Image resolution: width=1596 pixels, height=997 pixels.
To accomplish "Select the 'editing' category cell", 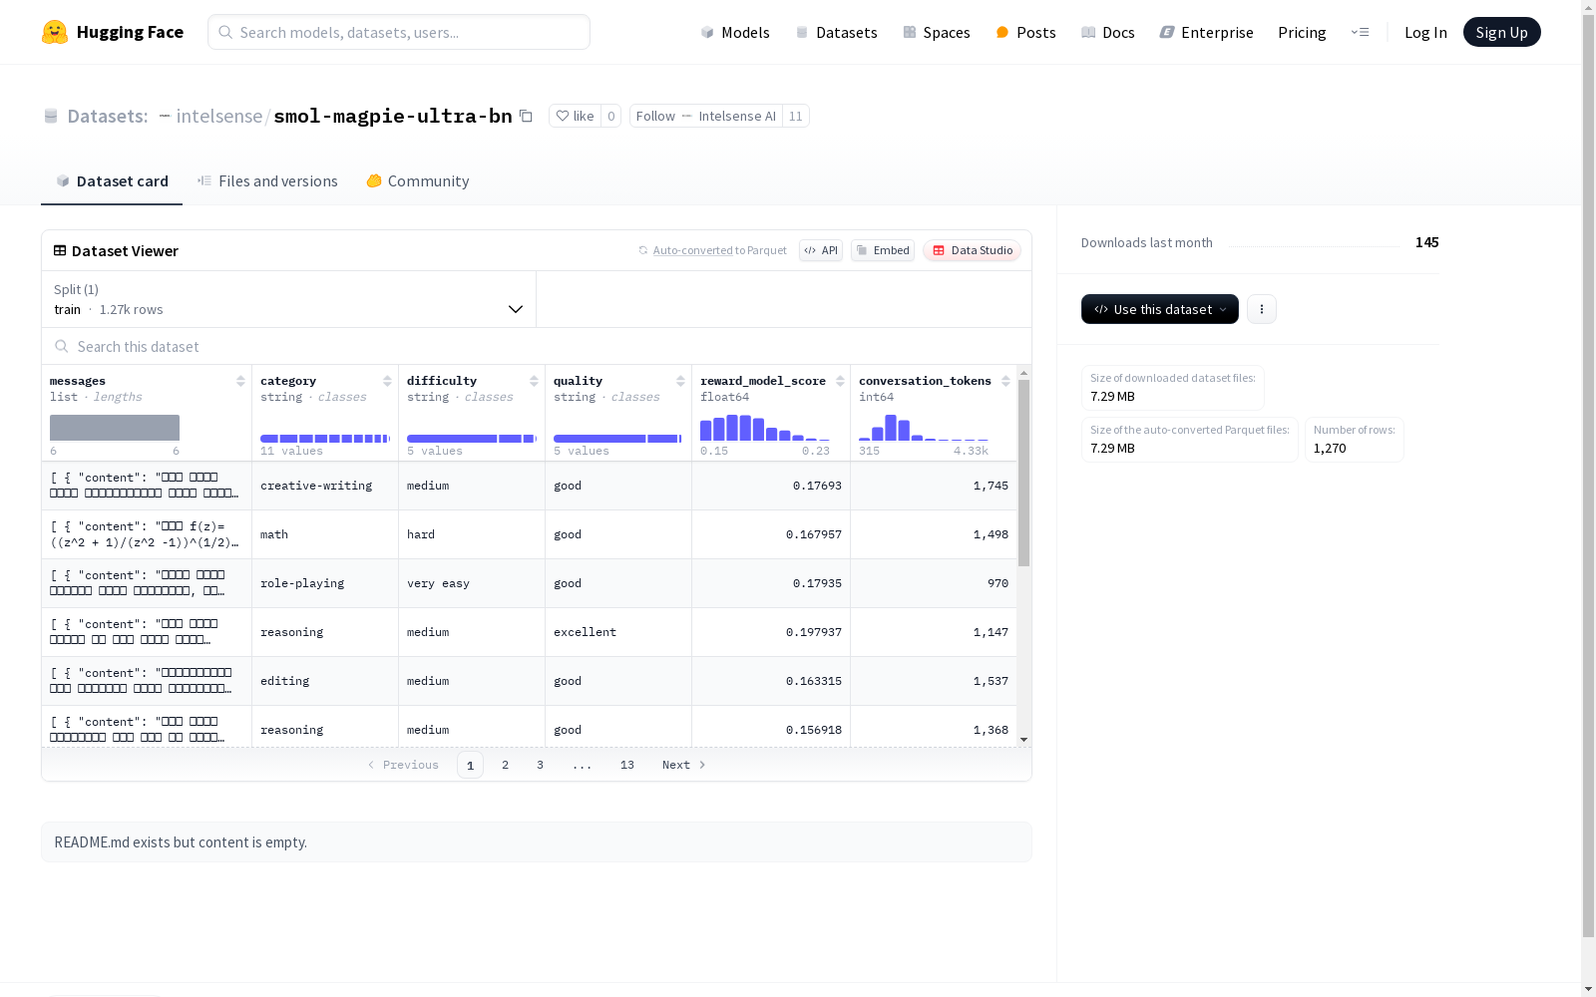I will (x=325, y=681).
